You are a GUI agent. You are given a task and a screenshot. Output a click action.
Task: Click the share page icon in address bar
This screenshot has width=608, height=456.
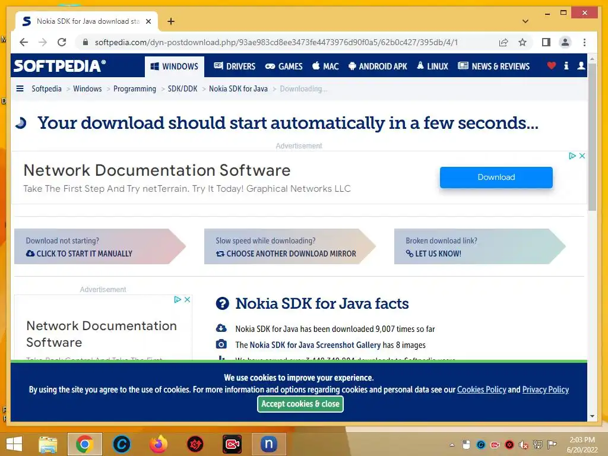[503, 42]
